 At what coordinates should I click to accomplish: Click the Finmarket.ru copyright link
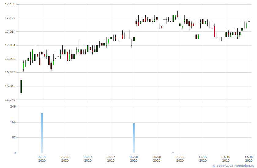click(x=233, y=166)
